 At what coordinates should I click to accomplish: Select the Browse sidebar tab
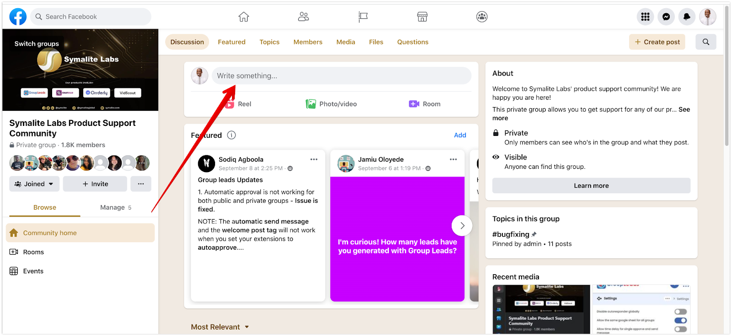pyautogui.click(x=45, y=207)
